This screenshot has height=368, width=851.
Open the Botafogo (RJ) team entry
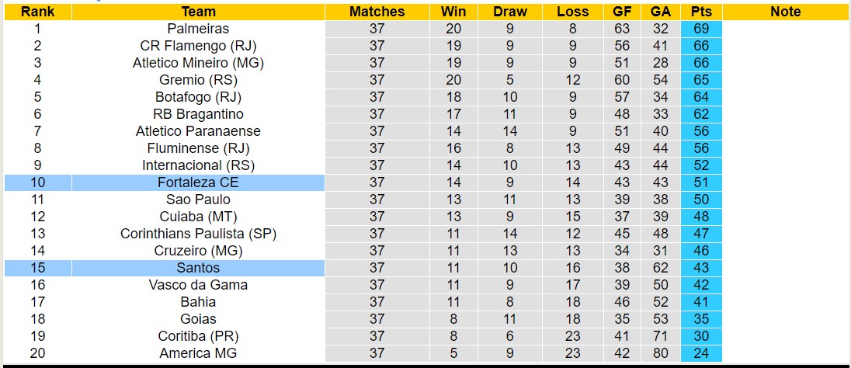click(x=198, y=97)
